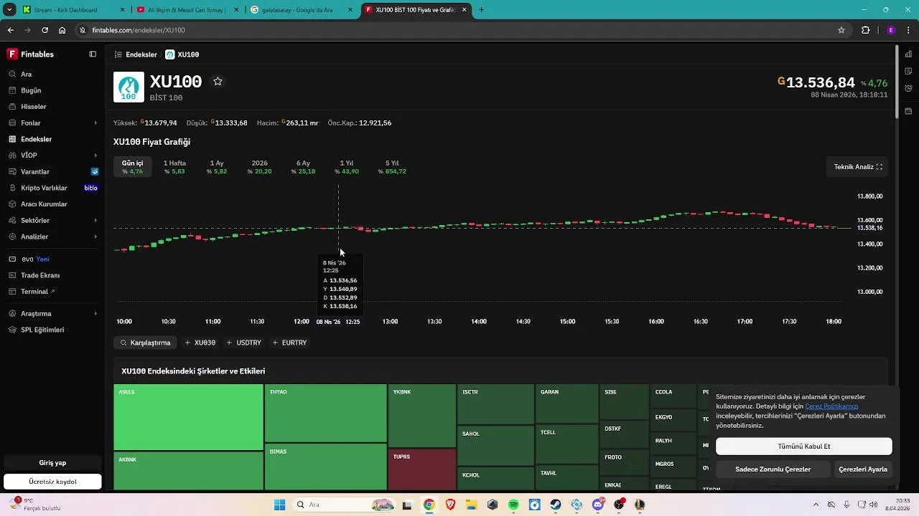Collapse the Fintables sidebar panel icon
The image size is (919, 516).
93,54
